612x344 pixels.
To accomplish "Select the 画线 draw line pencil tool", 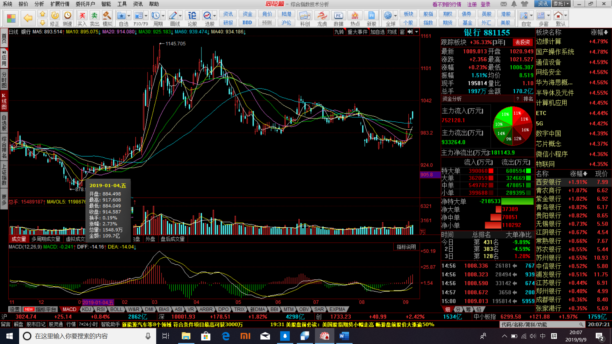I will (x=173, y=15).
